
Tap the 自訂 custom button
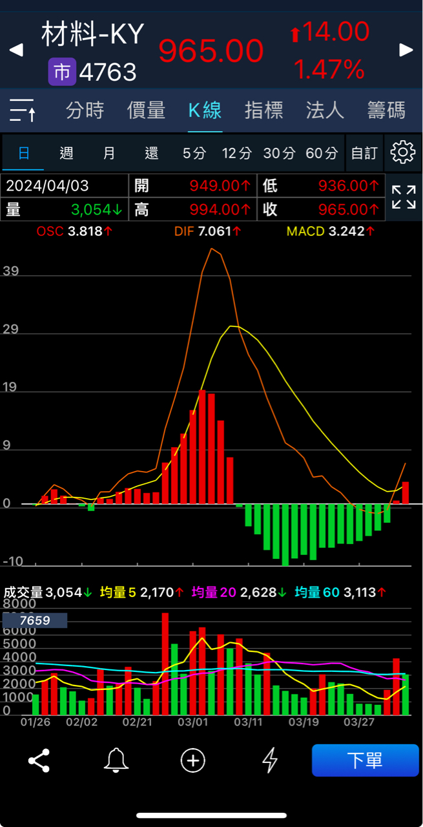pyautogui.click(x=364, y=153)
